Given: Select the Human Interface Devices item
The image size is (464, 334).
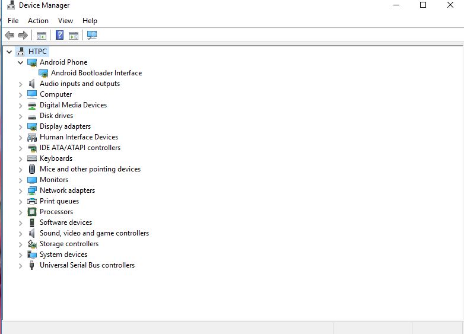Looking at the screenshot, I should click(78, 137).
